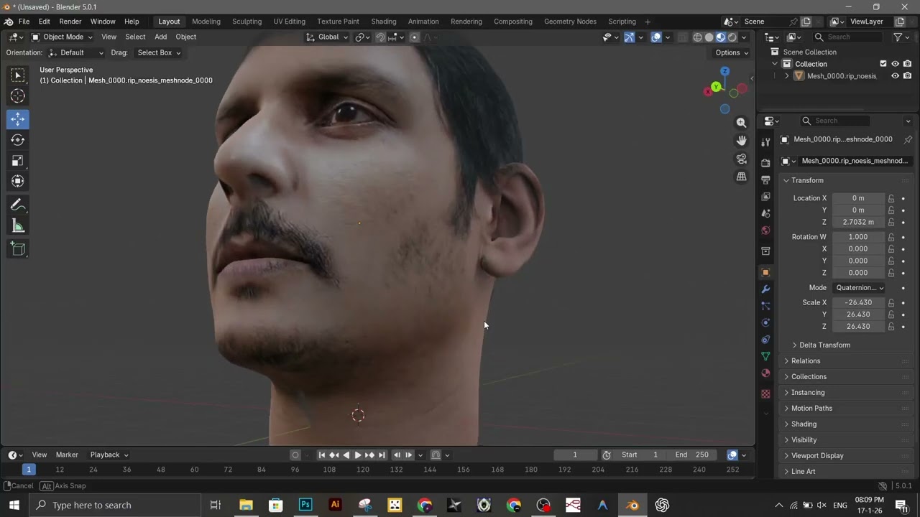
Task: Disable Mesh_0000.rip_noesis in renders
Action: point(907,76)
